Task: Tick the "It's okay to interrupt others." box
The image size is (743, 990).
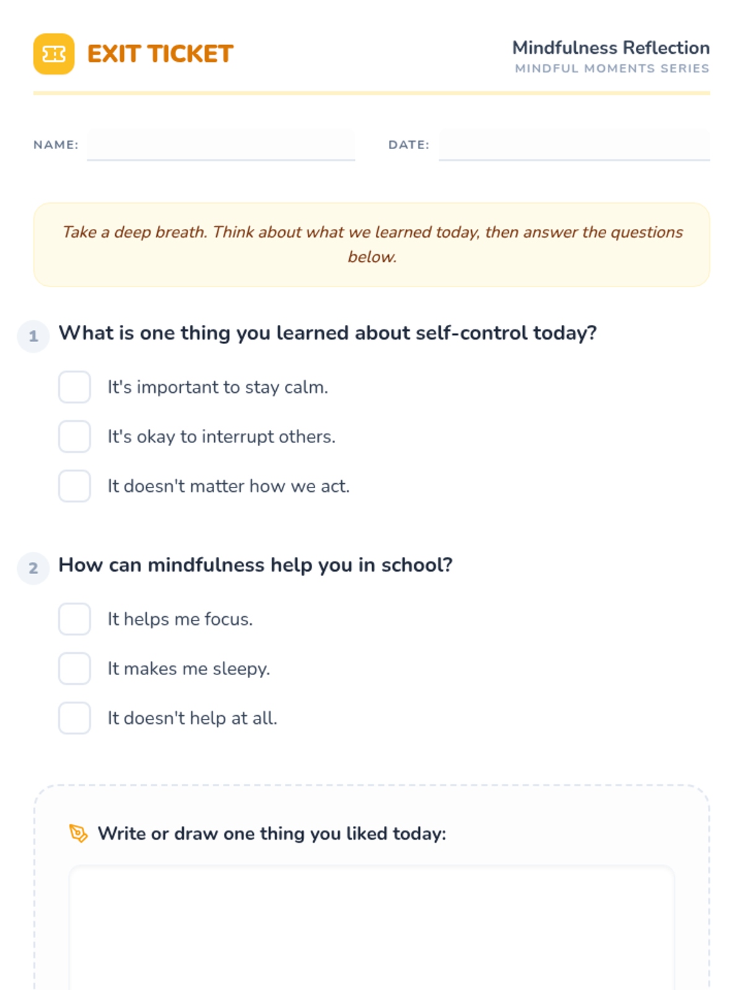Action: point(75,436)
